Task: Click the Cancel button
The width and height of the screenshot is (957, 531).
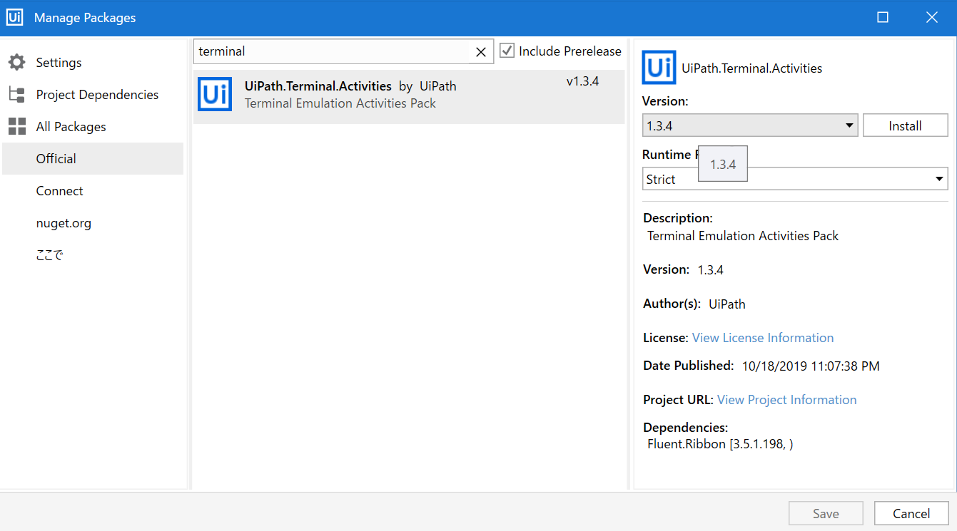Action: (x=911, y=513)
